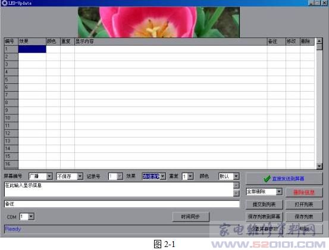
Task: Click the 提交到列表 button
Action: pyautogui.click(x=264, y=204)
